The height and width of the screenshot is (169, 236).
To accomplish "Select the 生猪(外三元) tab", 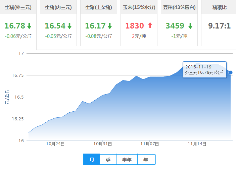I will 18,7.
